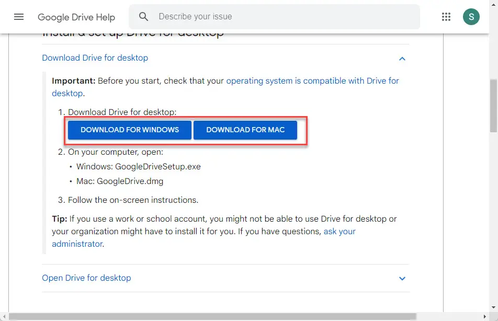Expand Open Drive for desktop chevron
Viewport: 498px width, 321px height.
(402, 279)
